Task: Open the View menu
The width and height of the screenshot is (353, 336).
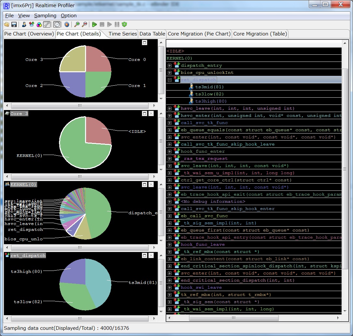Action: pos(24,16)
